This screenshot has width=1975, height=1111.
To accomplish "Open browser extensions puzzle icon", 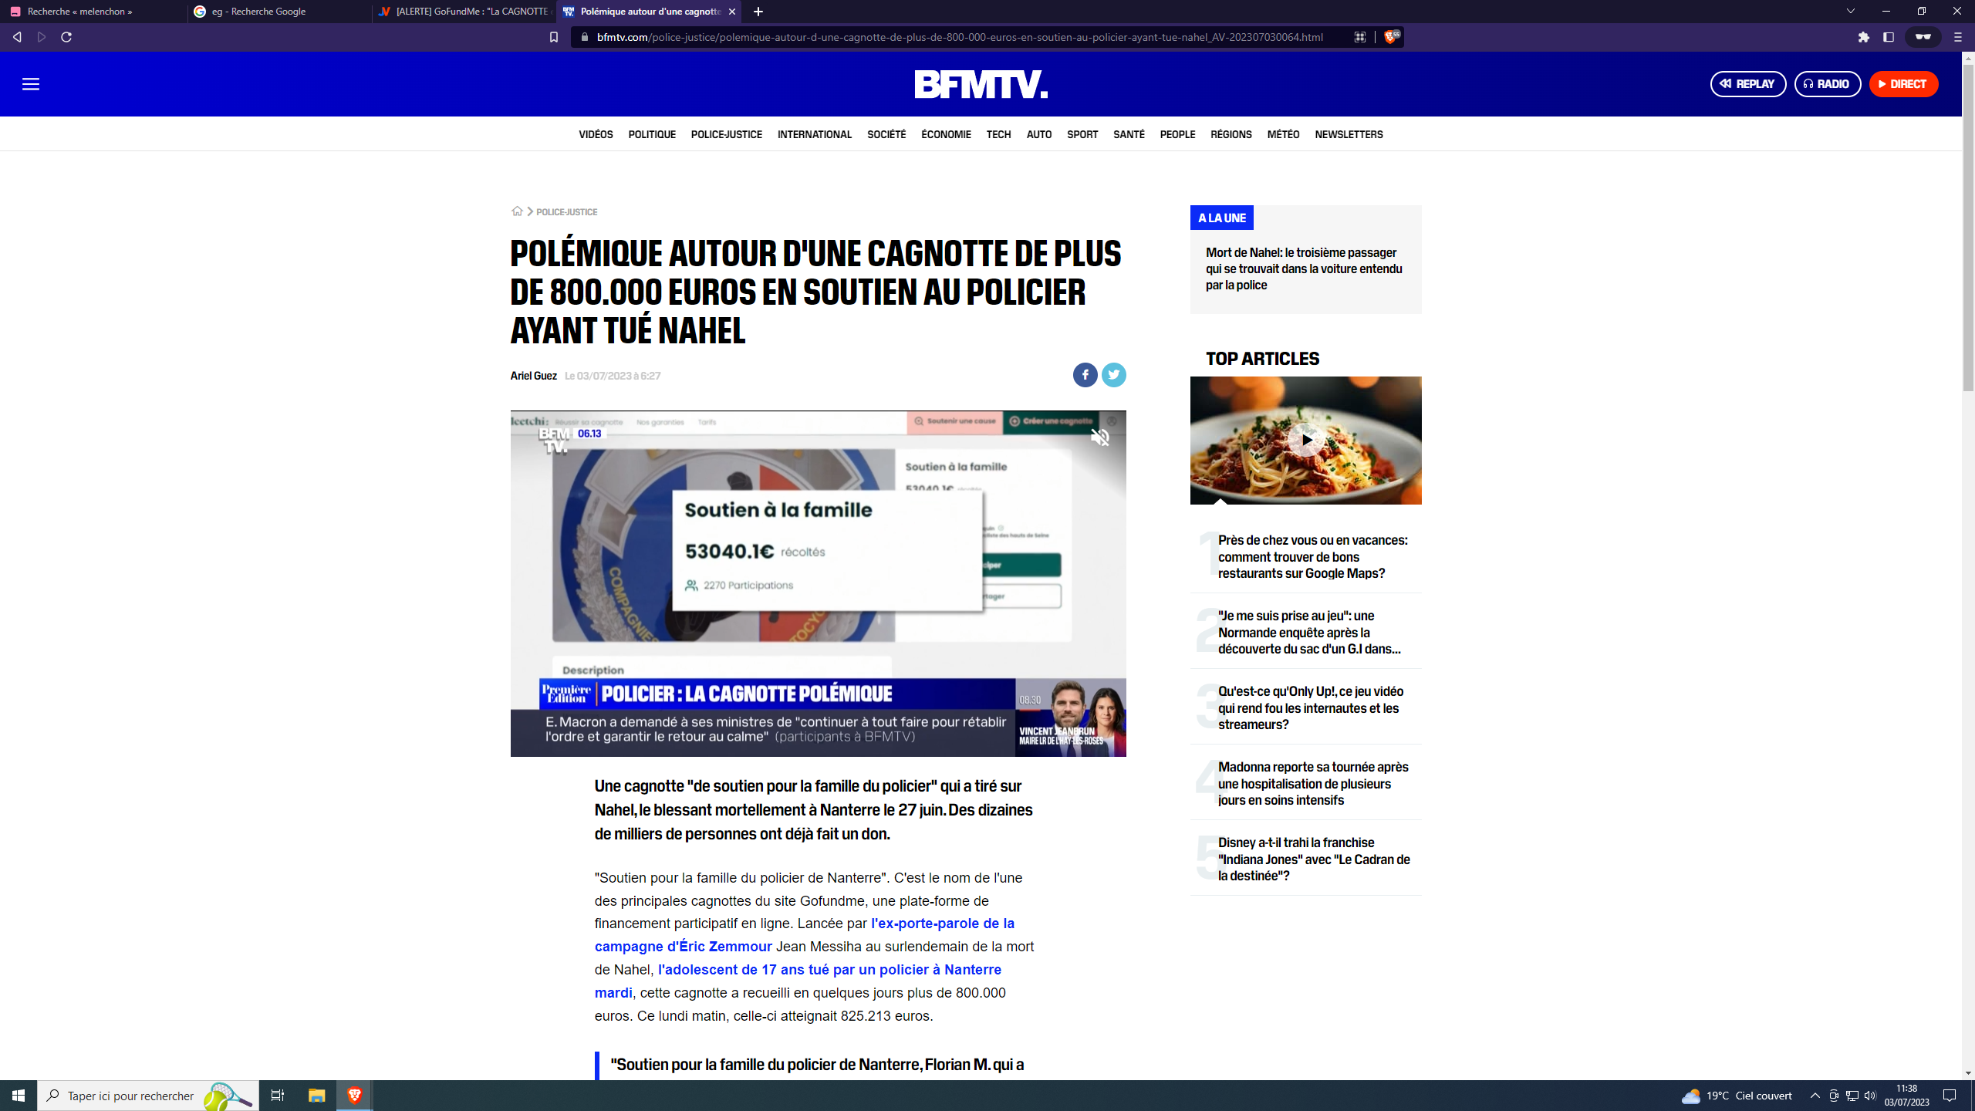I will click(1864, 37).
